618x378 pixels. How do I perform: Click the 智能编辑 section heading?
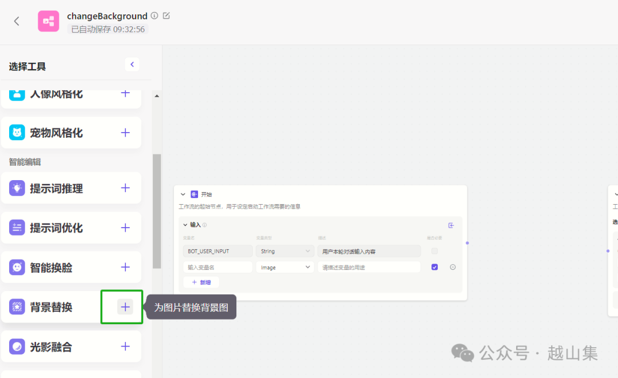(x=25, y=162)
